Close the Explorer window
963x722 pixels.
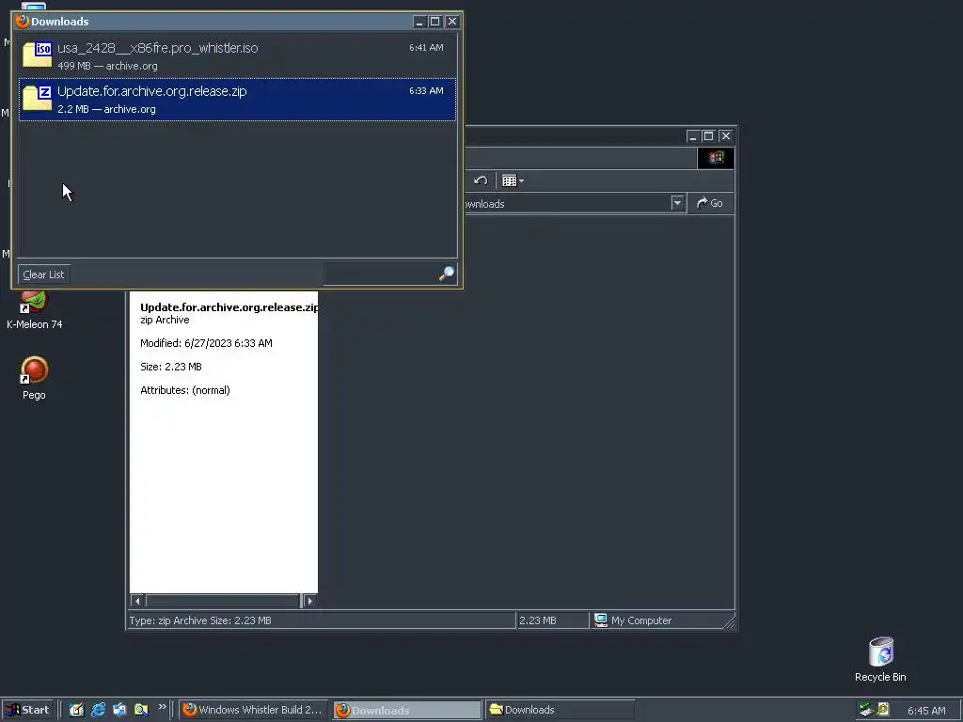click(x=726, y=136)
